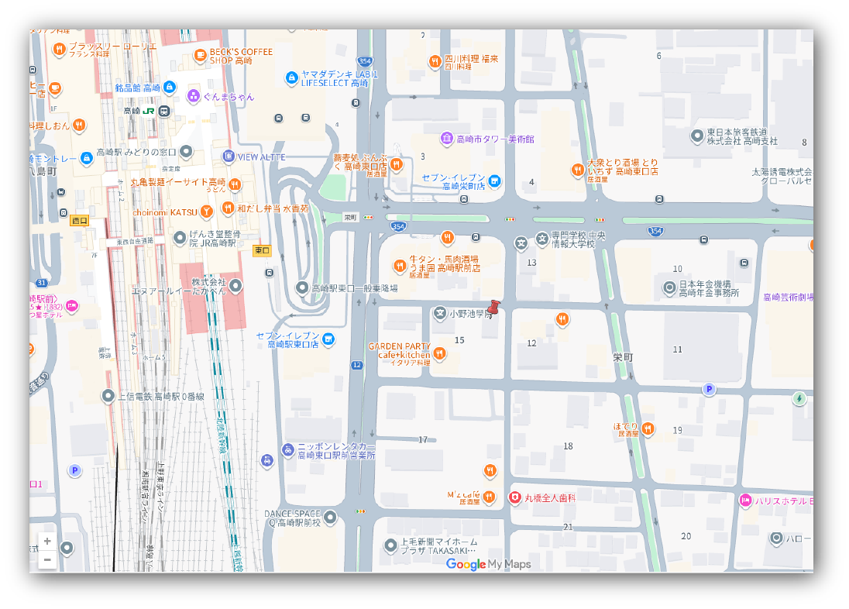Open the 丸亀製麺イーサイト高崎 marker

coord(235,184)
